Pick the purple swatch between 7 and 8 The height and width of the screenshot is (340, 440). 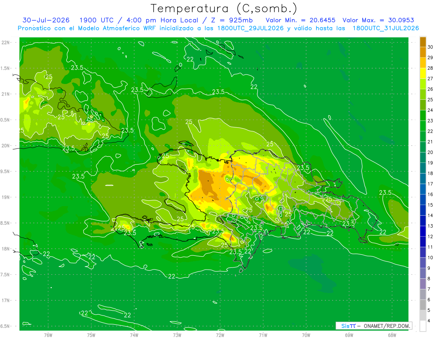point(423,284)
